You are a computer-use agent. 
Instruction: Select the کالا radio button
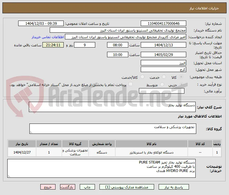point(181,77)
